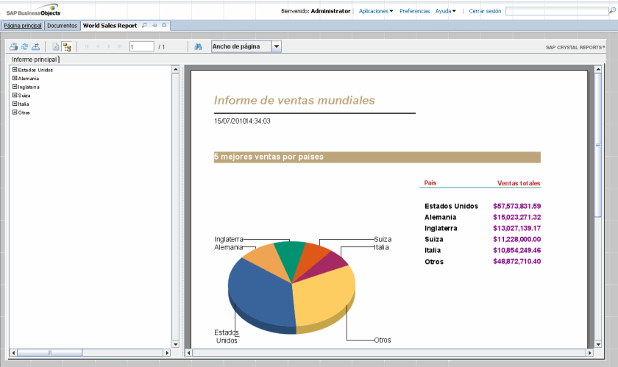Click the report's vertical scrollbar down arrow
618x367 pixels.
597,343
